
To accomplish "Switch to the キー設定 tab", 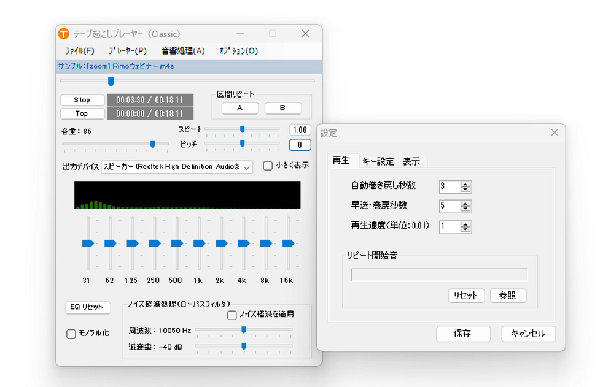I will pyautogui.click(x=378, y=161).
